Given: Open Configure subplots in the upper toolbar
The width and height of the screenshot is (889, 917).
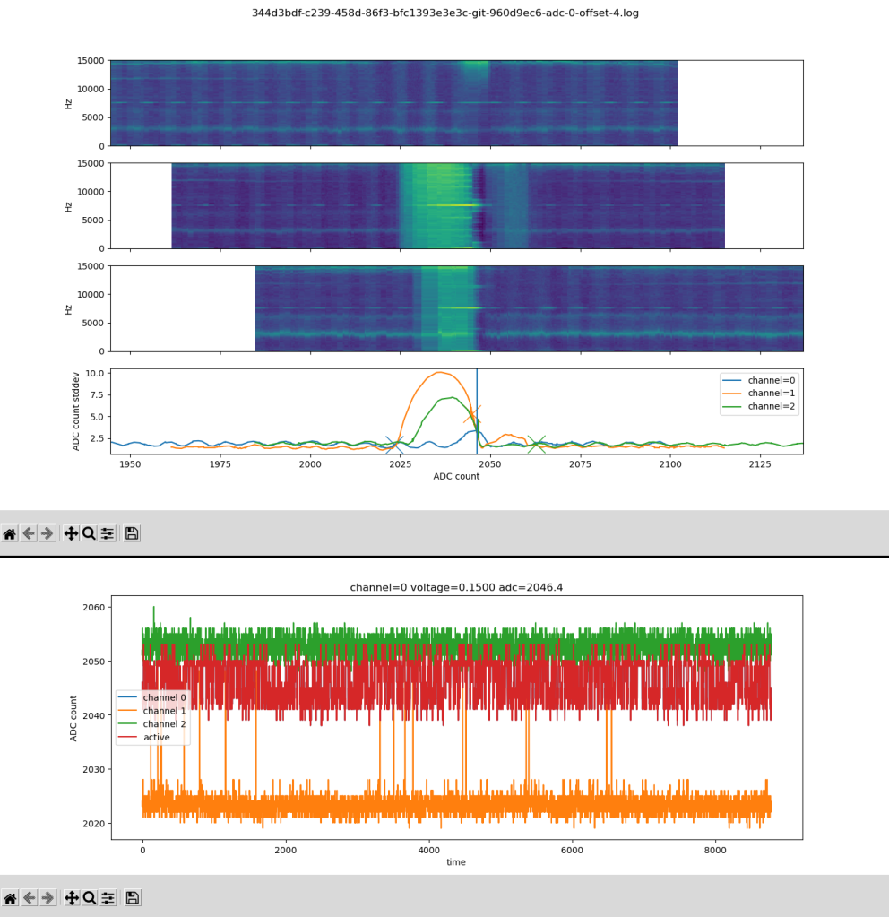Looking at the screenshot, I should (x=108, y=533).
